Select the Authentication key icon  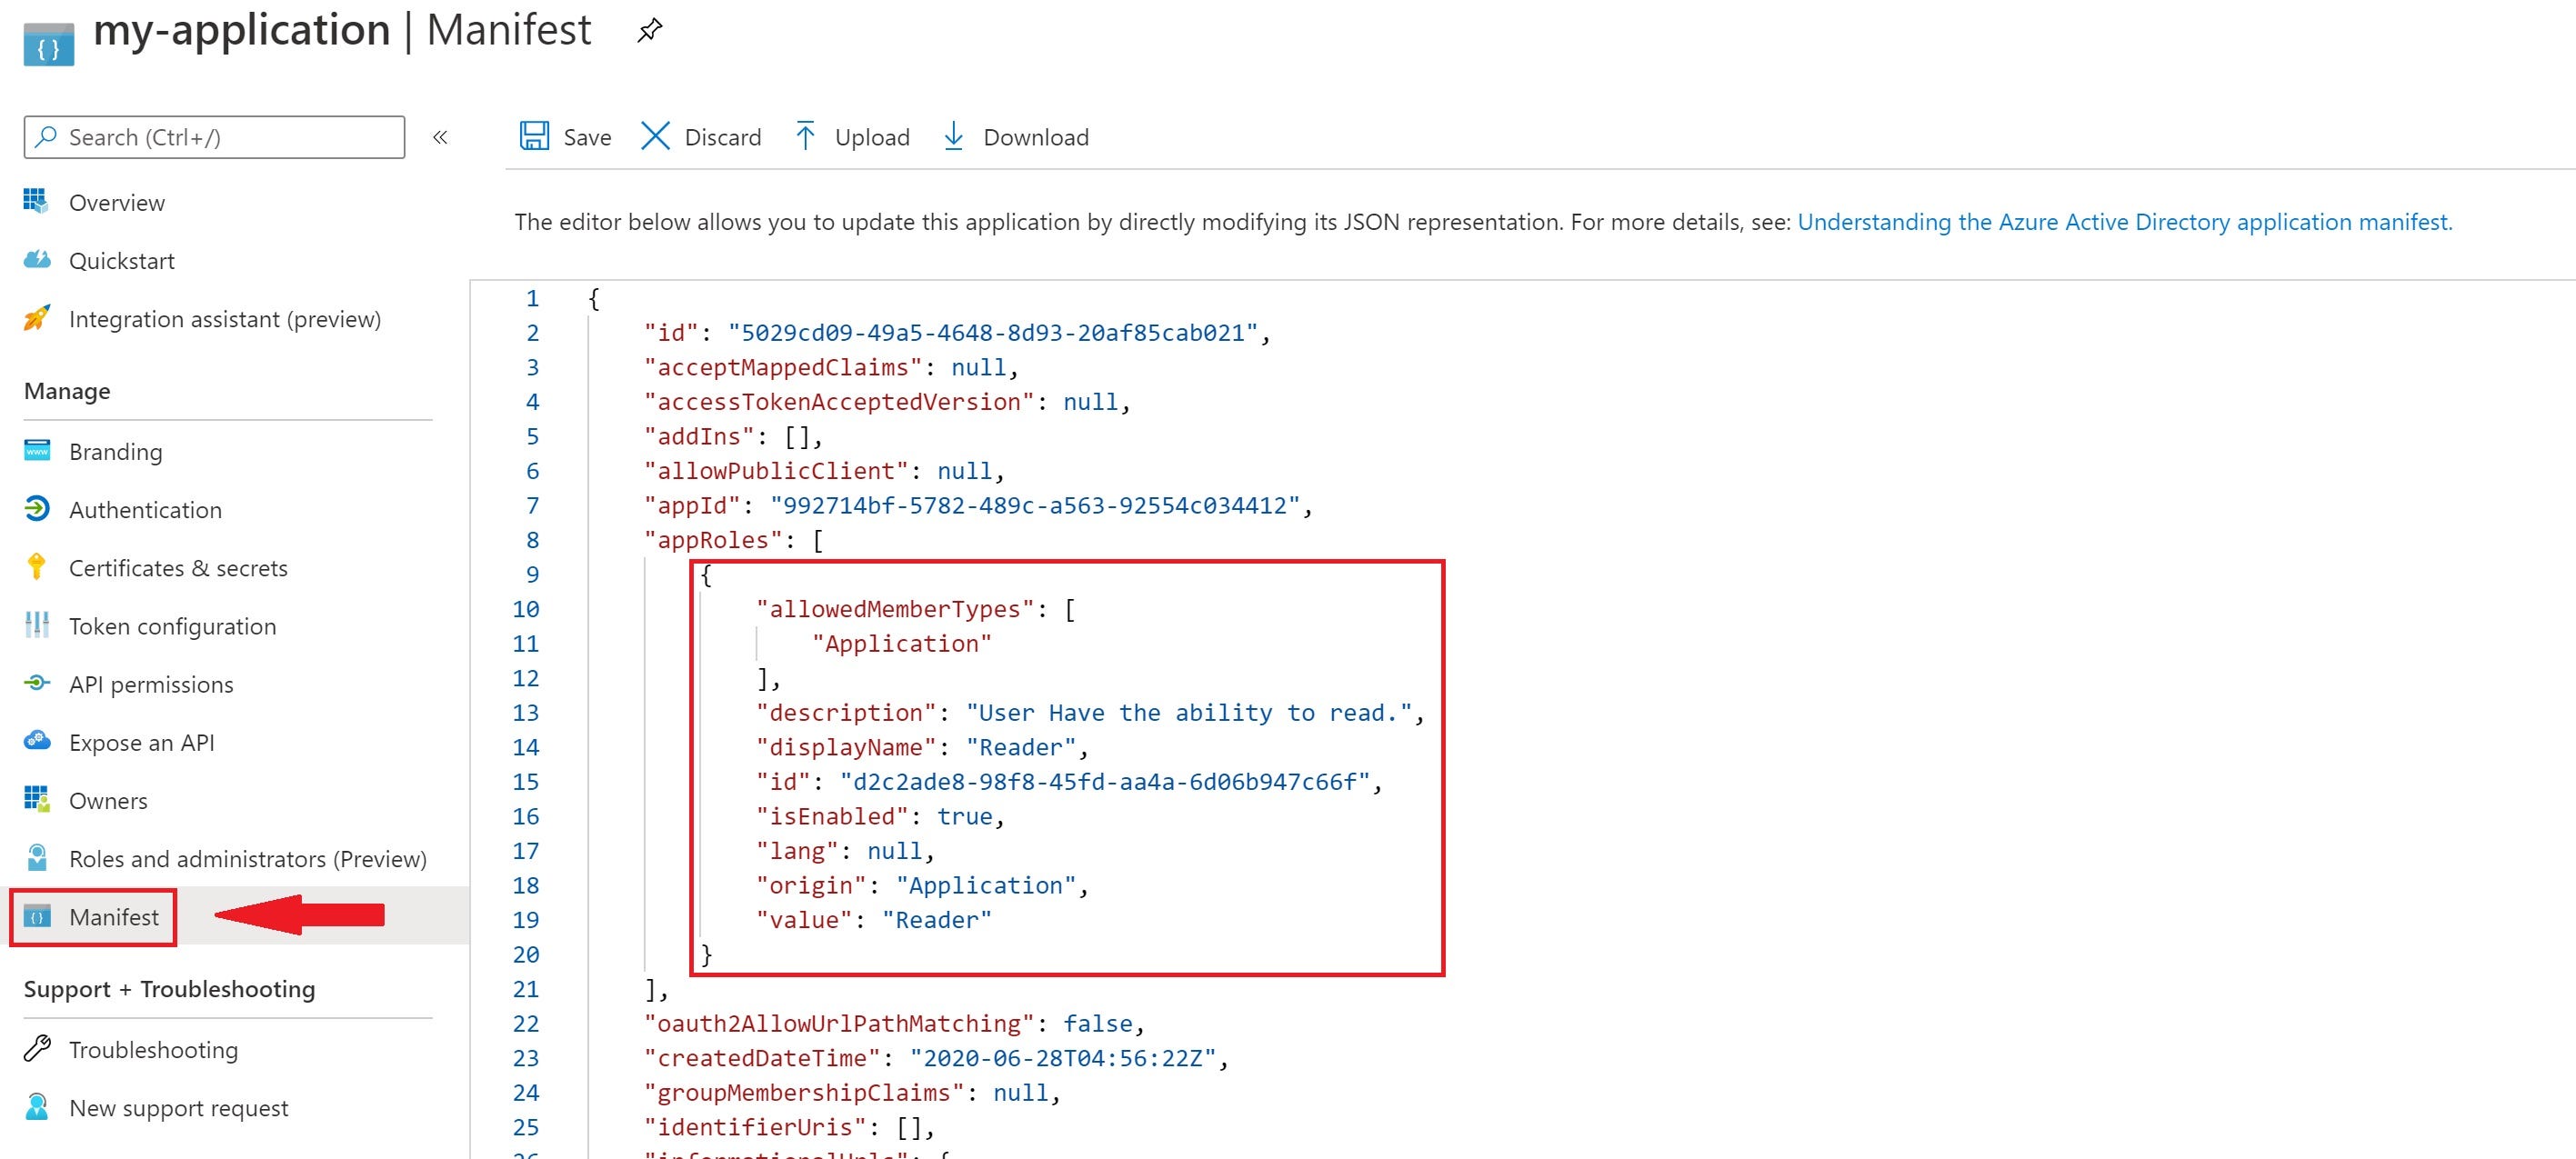(x=36, y=508)
